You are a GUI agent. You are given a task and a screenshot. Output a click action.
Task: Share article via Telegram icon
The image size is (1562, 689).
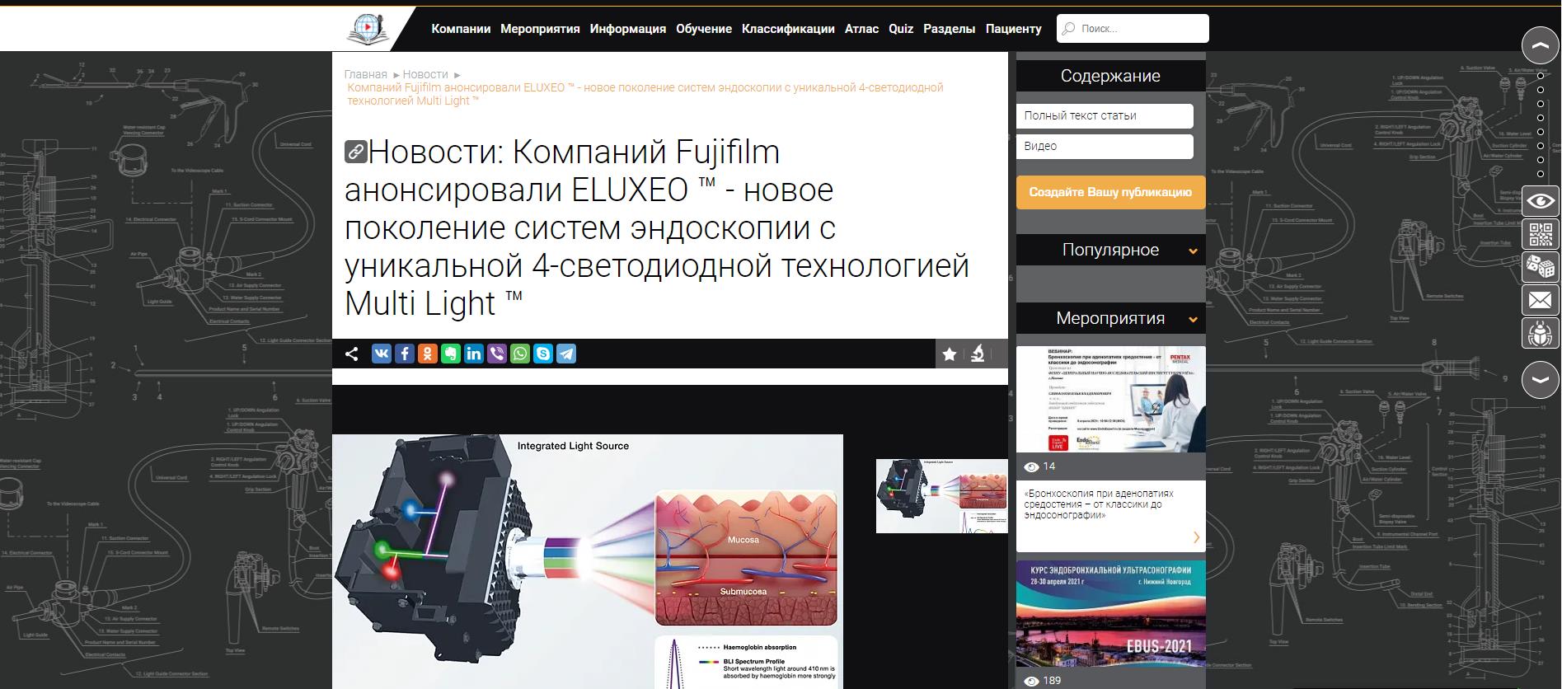[x=566, y=354]
